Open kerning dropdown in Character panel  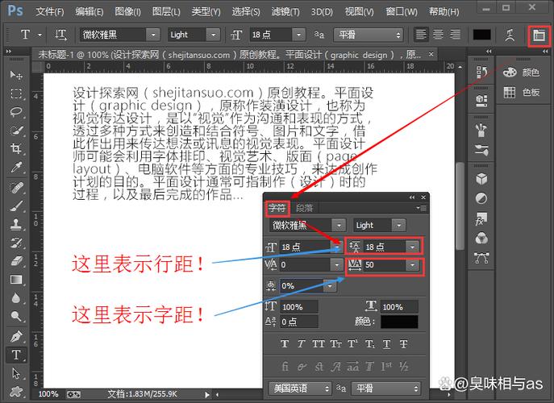point(337,264)
